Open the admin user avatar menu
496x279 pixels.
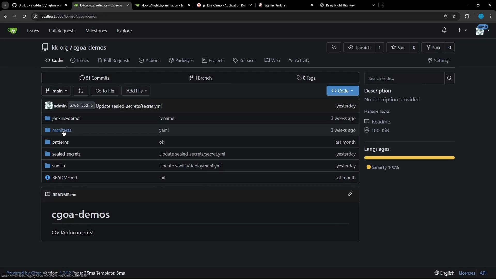click(482, 30)
